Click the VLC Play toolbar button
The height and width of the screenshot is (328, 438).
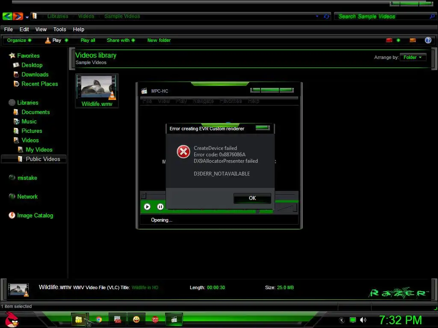point(53,40)
